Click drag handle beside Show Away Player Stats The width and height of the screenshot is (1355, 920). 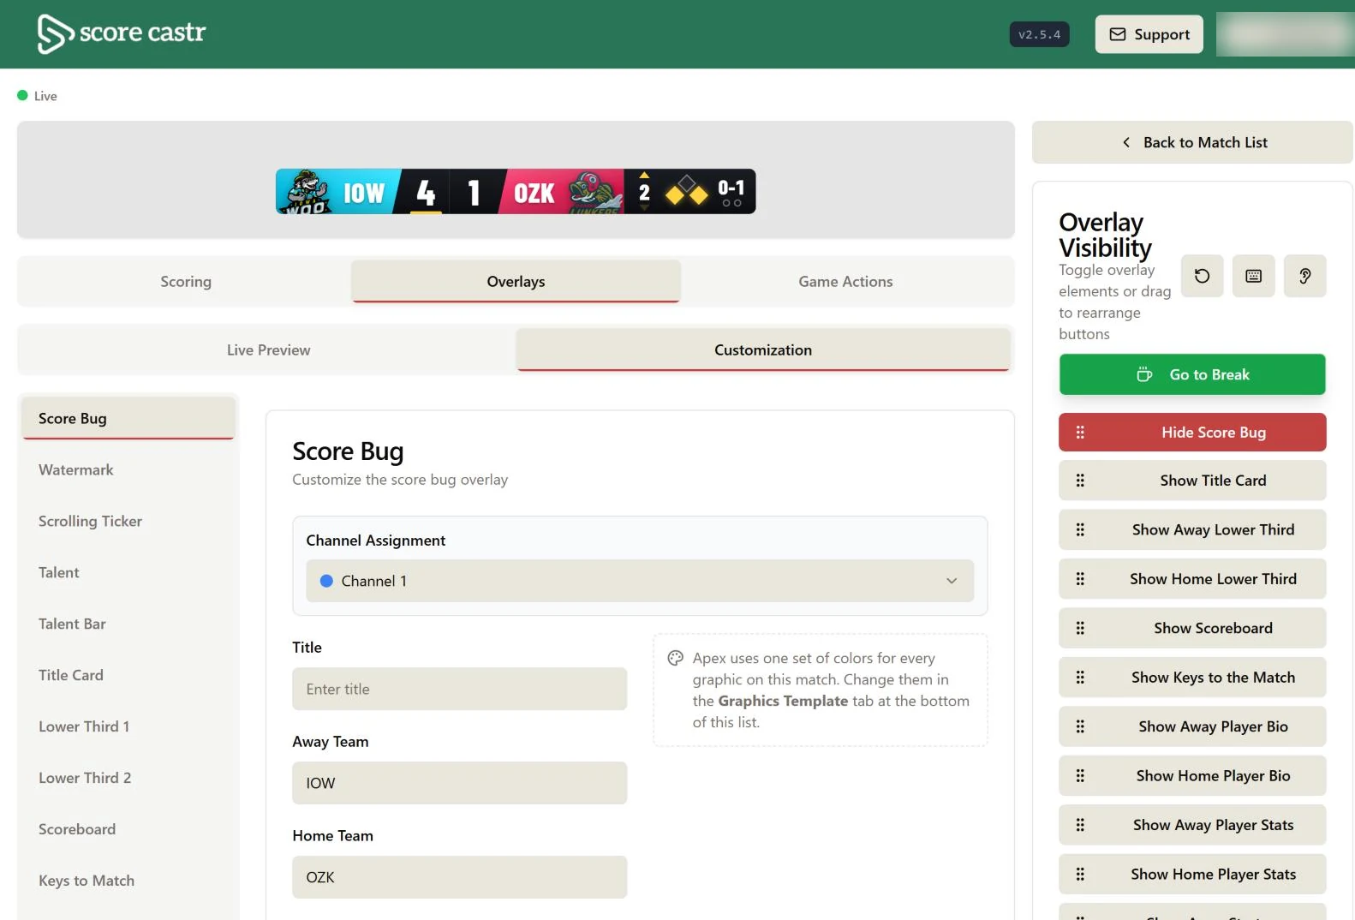(1080, 825)
